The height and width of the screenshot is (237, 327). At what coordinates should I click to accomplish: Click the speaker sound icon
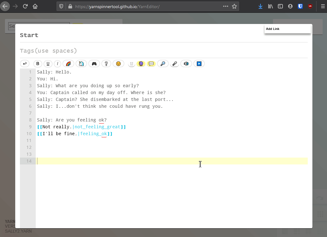point(186,64)
